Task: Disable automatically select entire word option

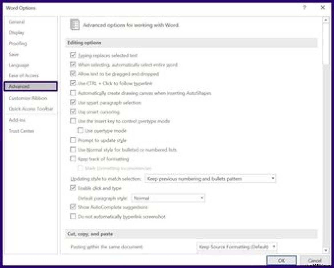Action: click(x=73, y=65)
